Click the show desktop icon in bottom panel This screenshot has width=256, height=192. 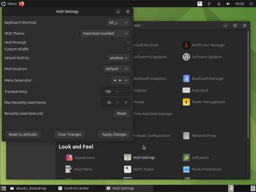pos(3,188)
